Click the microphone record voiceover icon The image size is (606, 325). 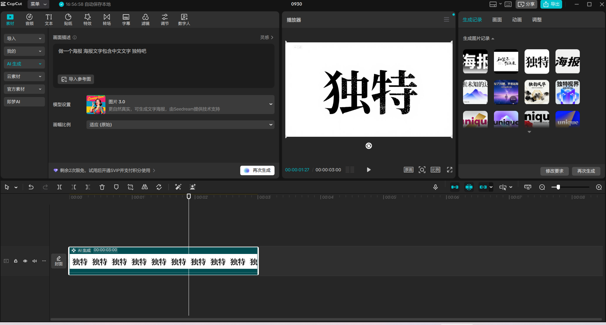(x=435, y=187)
